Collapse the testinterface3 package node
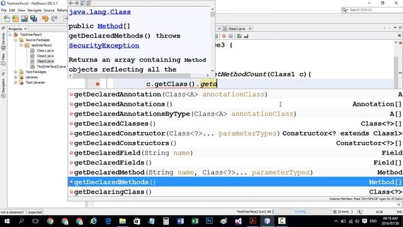403x227 pixels. [21, 45]
